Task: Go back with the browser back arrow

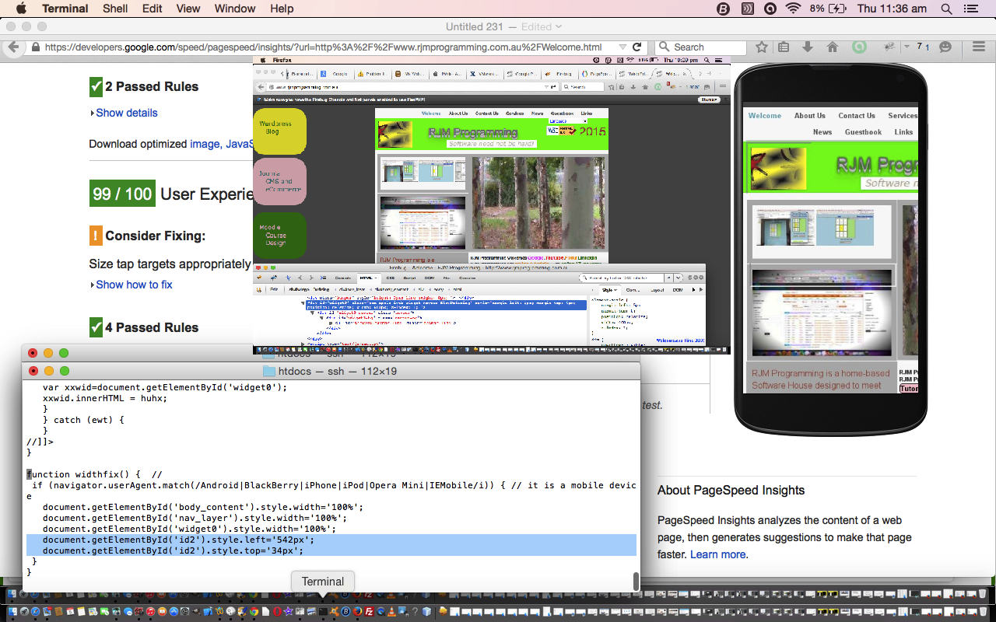Action: (x=12, y=47)
